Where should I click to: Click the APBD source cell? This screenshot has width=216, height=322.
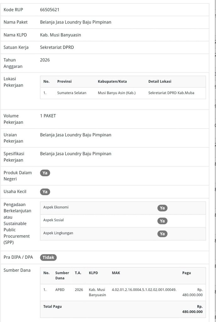click(60, 290)
